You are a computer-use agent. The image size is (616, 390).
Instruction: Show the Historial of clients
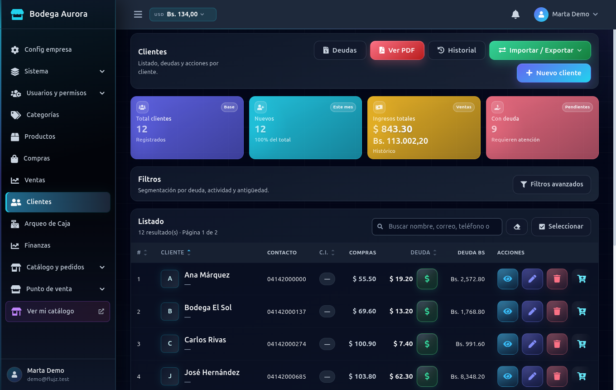(457, 50)
